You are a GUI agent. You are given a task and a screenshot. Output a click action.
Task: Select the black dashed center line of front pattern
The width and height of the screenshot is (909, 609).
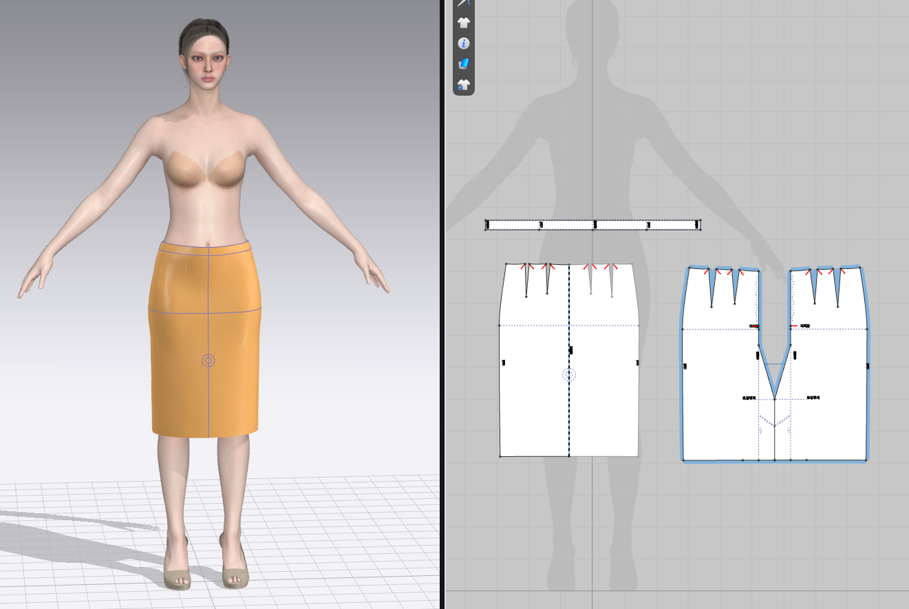(x=569, y=413)
